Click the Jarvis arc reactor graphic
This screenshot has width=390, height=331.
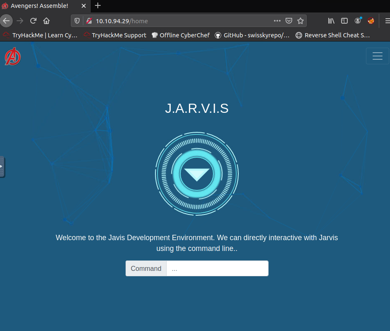click(197, 174)
